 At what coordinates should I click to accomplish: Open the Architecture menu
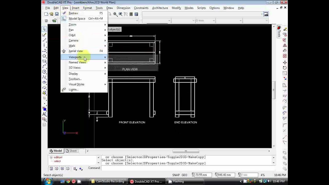160,8
